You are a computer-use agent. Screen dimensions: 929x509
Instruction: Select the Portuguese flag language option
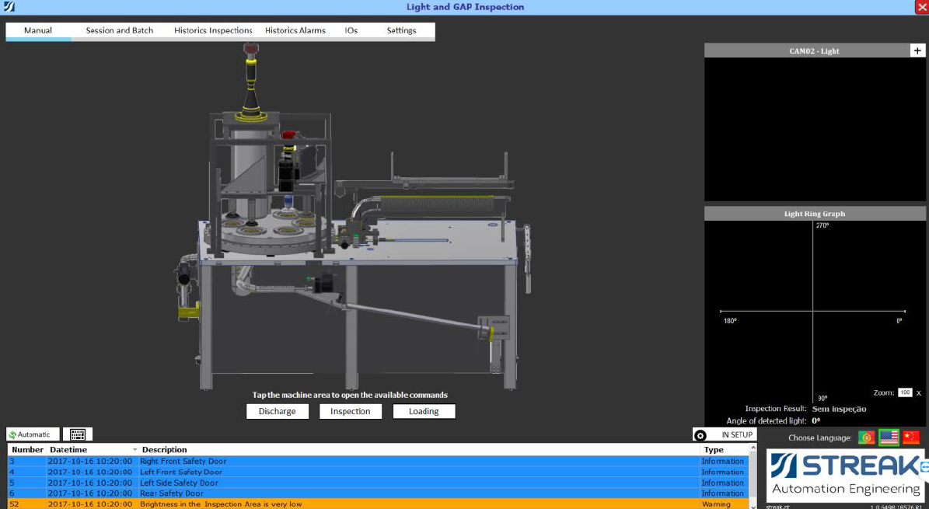coord(866,438)
